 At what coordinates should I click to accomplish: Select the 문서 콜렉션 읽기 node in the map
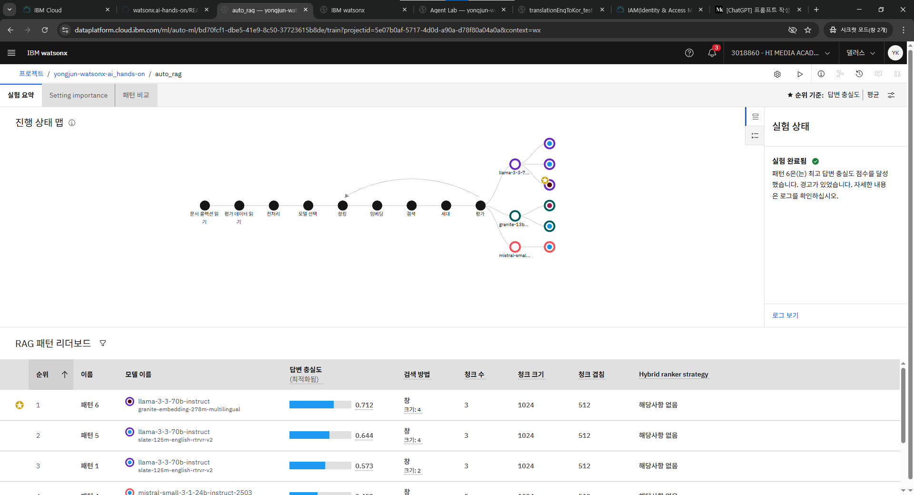pyautogui.click(x=205, y=205)
